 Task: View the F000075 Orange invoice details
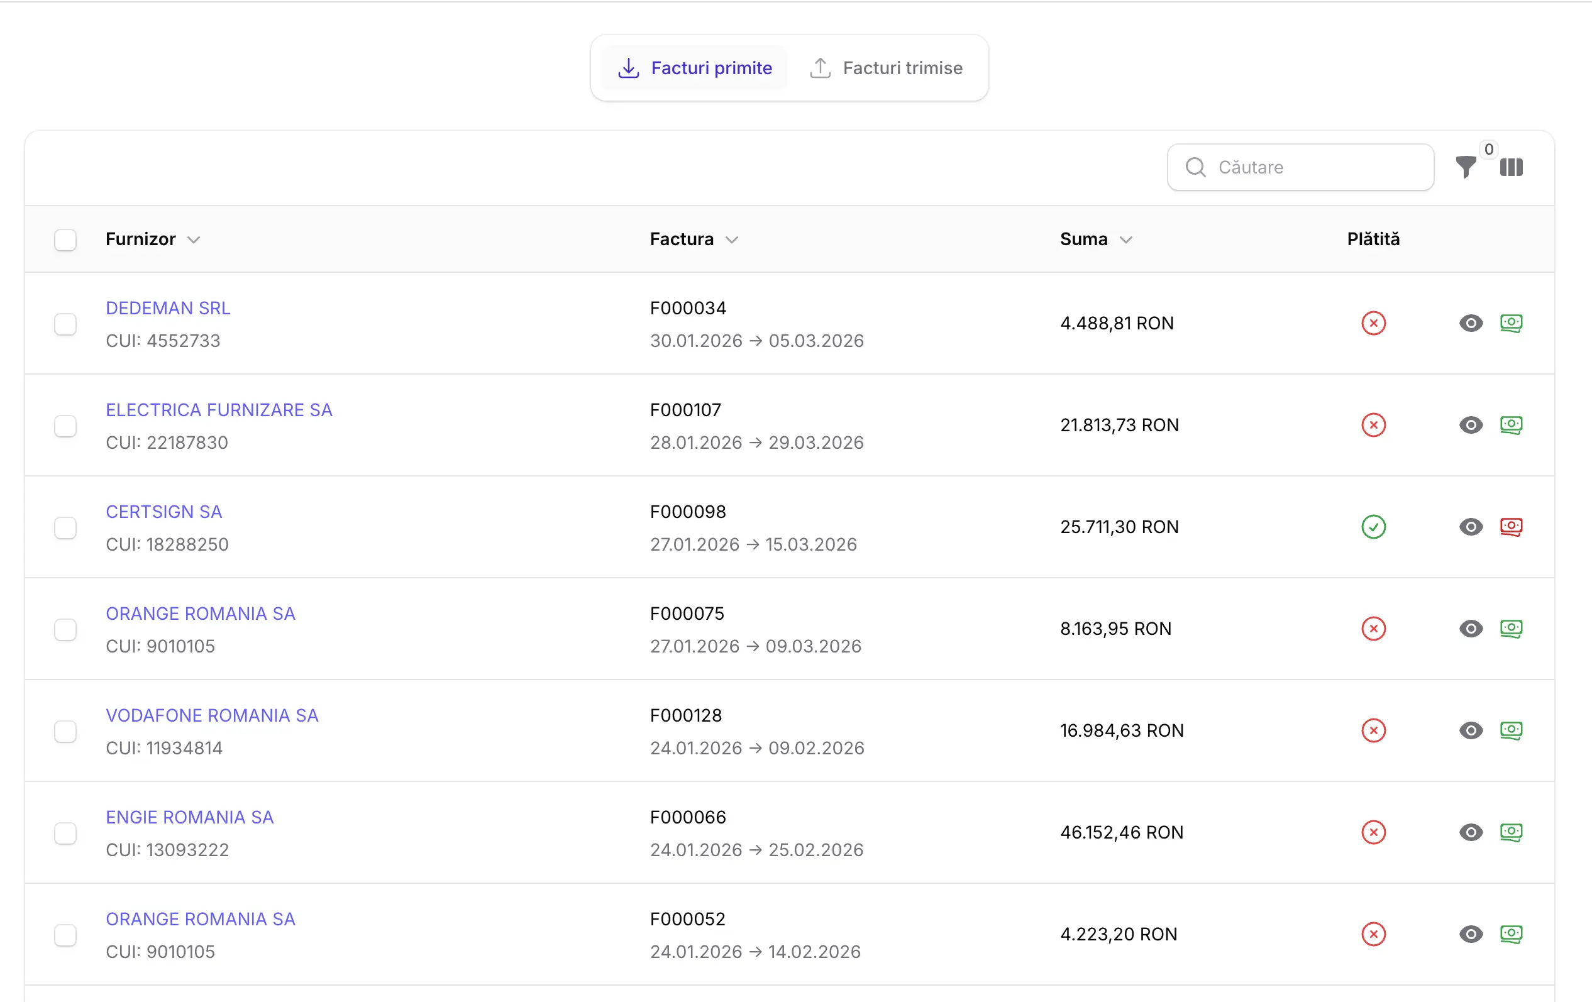[1471, 629]
